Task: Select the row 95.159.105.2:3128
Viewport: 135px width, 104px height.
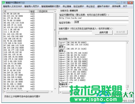Action: (x=13, y=68)
